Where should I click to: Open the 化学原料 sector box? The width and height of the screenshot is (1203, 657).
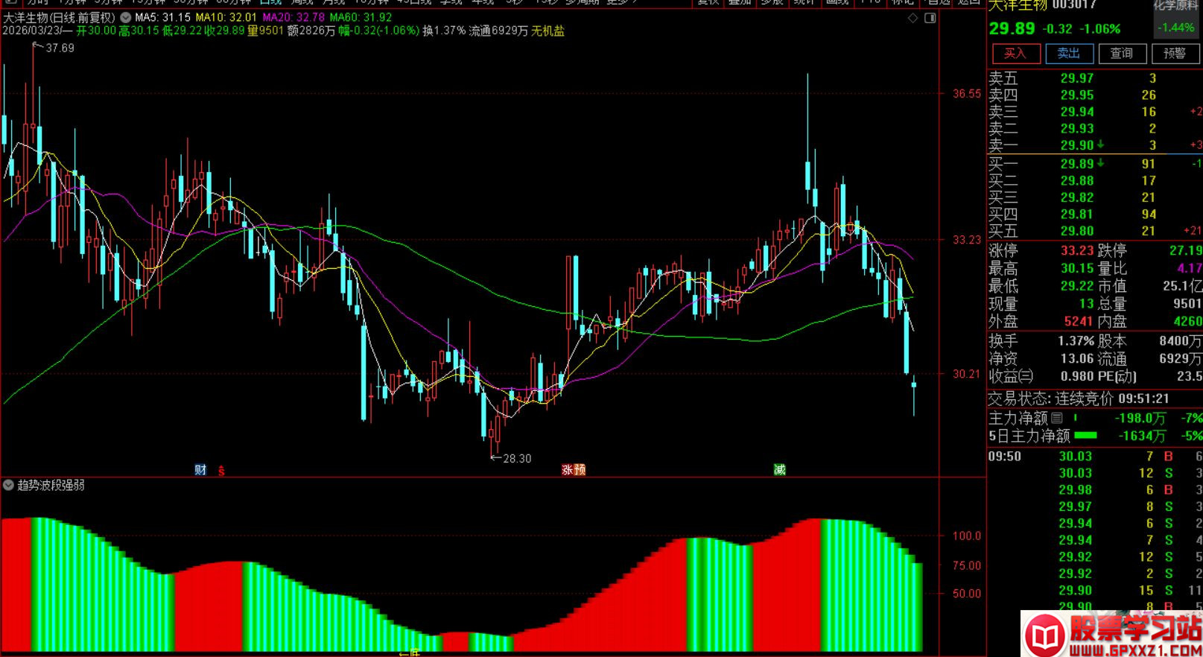[x=1177, y=19]
